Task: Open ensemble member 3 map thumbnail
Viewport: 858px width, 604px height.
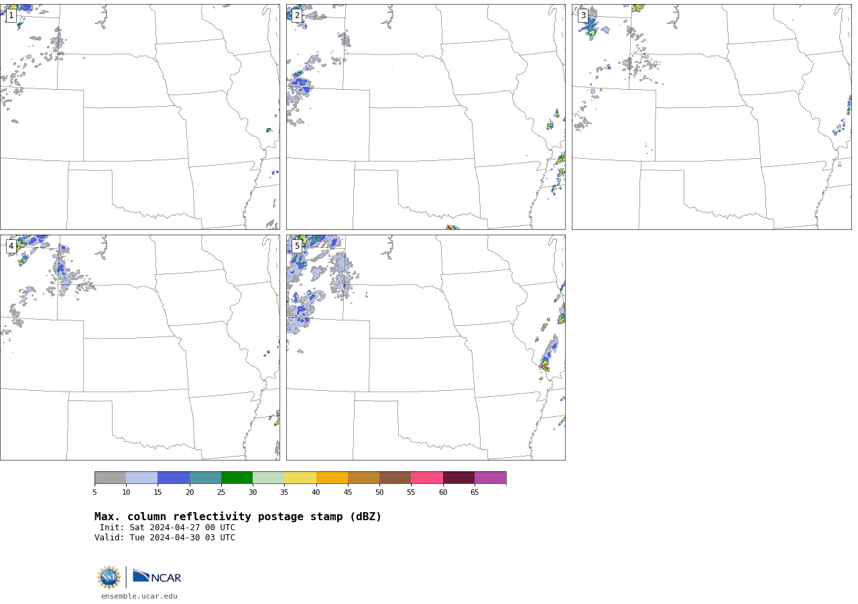Action: pos(711,117)
